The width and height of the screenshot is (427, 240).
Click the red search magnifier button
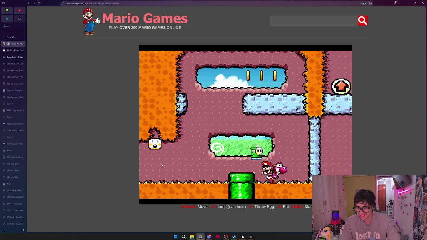(362, 21)
